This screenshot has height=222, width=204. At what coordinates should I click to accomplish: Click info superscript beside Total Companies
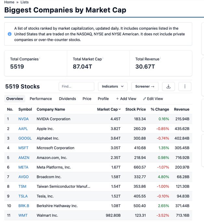40,58
